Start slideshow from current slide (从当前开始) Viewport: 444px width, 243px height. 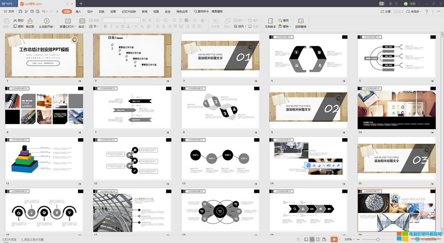coord(46,21)
